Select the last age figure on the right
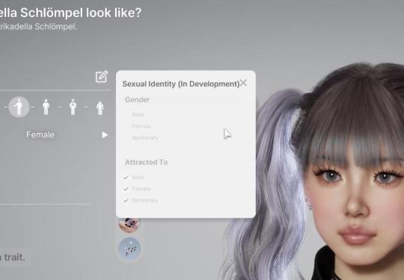Viewport: 404px width, 280px height. [x=100, y=108]
